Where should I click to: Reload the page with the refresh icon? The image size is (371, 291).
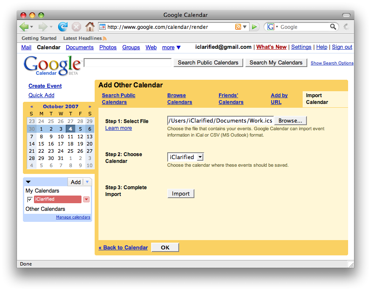(63, 27)
